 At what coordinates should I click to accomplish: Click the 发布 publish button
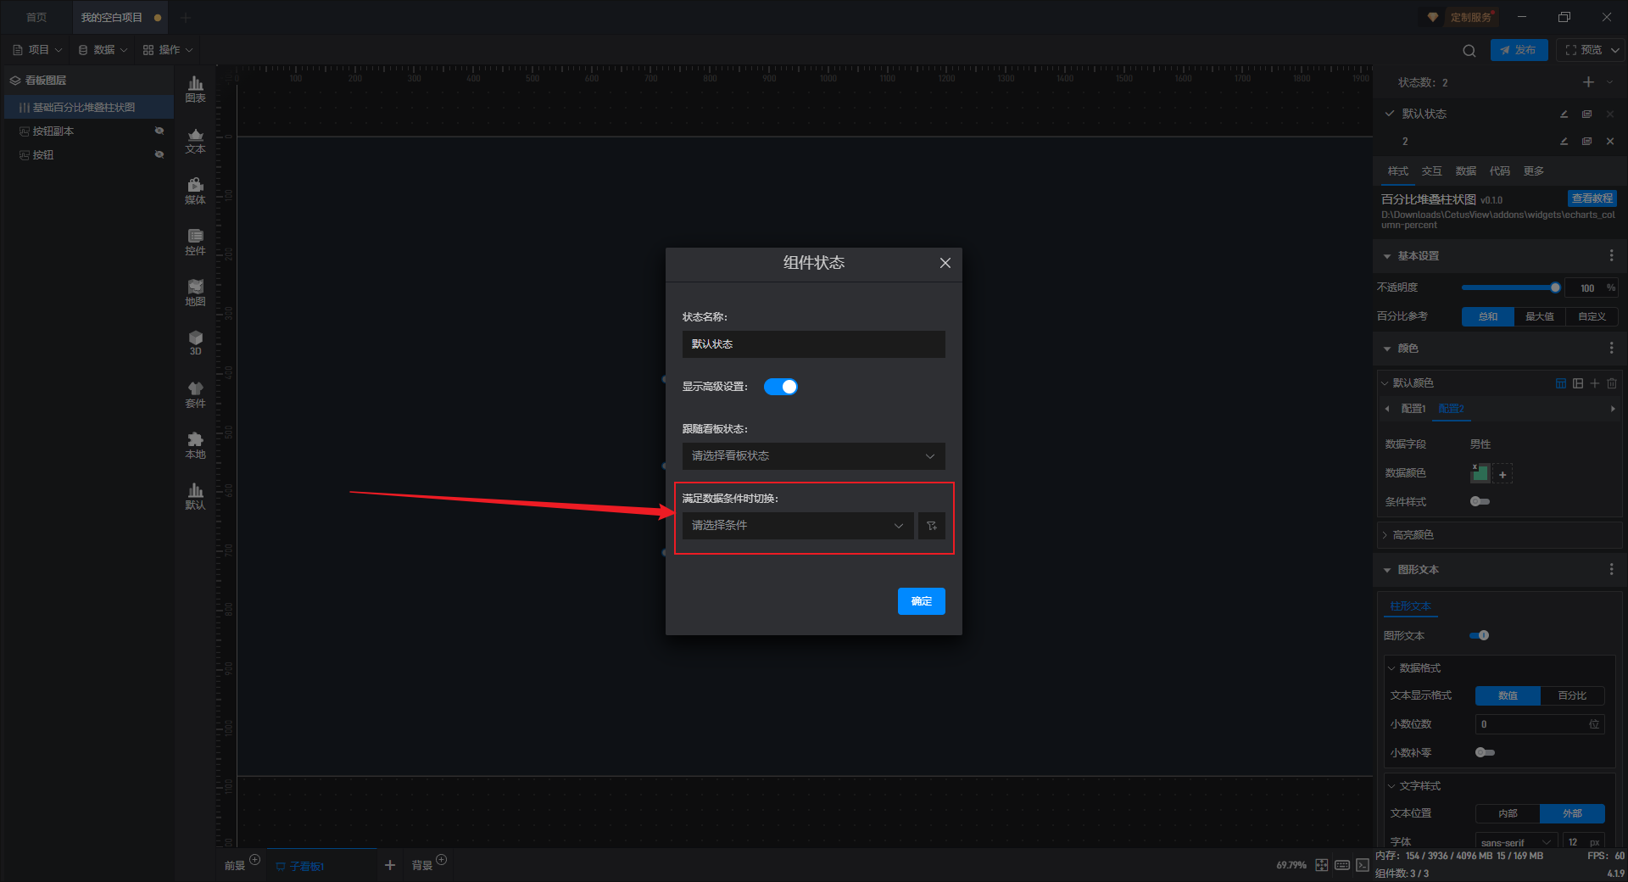1519,50
